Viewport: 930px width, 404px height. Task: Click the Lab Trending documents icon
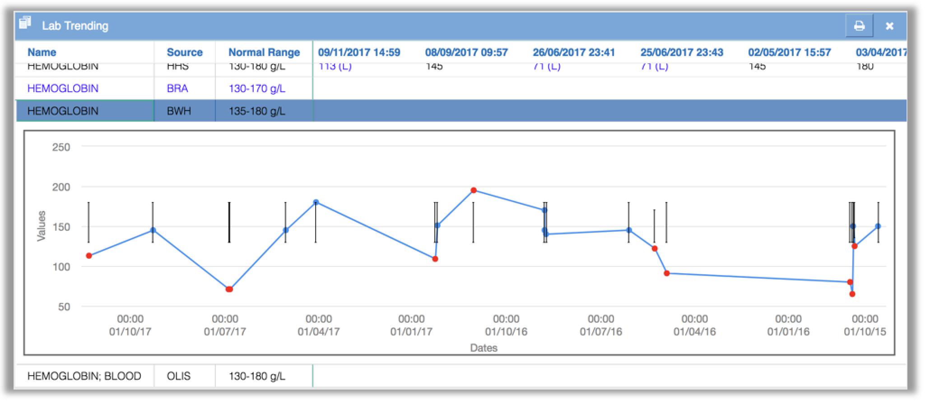point(26,23)
